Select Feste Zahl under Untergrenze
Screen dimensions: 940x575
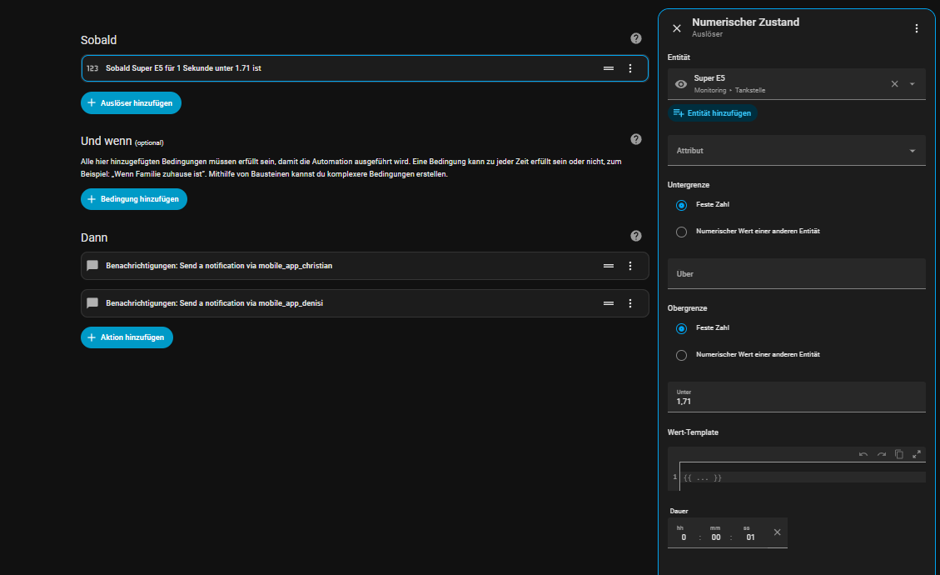pyautogui.click(x=682, y=205)
